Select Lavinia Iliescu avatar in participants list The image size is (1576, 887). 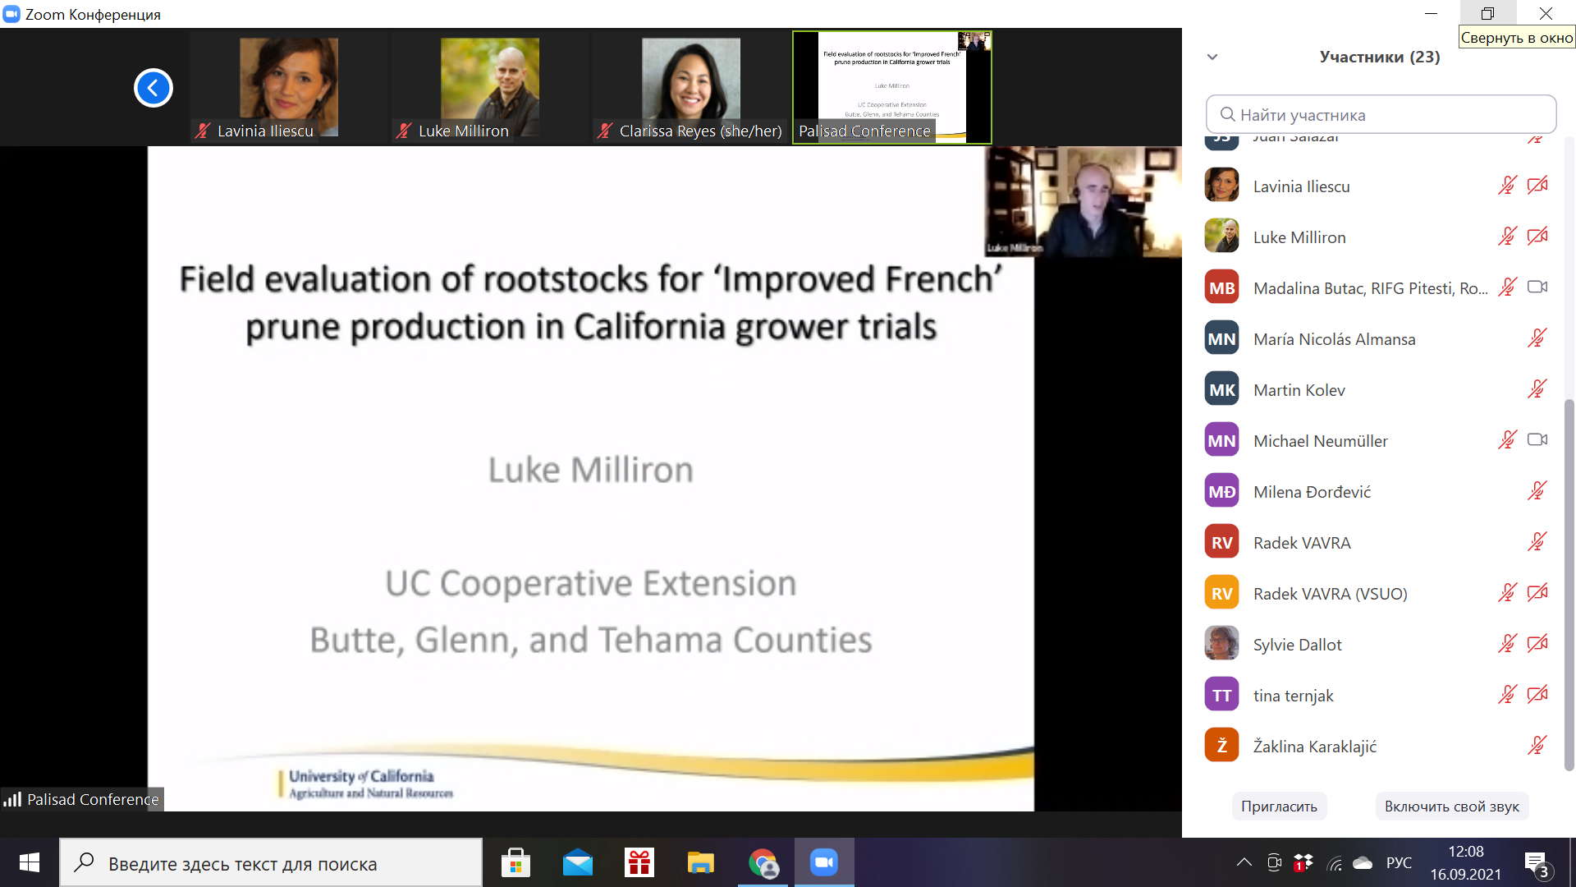click(1221, 186)
